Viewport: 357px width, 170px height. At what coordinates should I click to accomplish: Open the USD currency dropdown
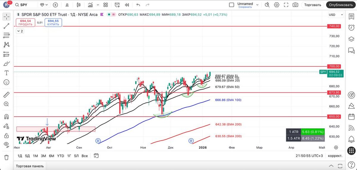(x=336, y=15)
